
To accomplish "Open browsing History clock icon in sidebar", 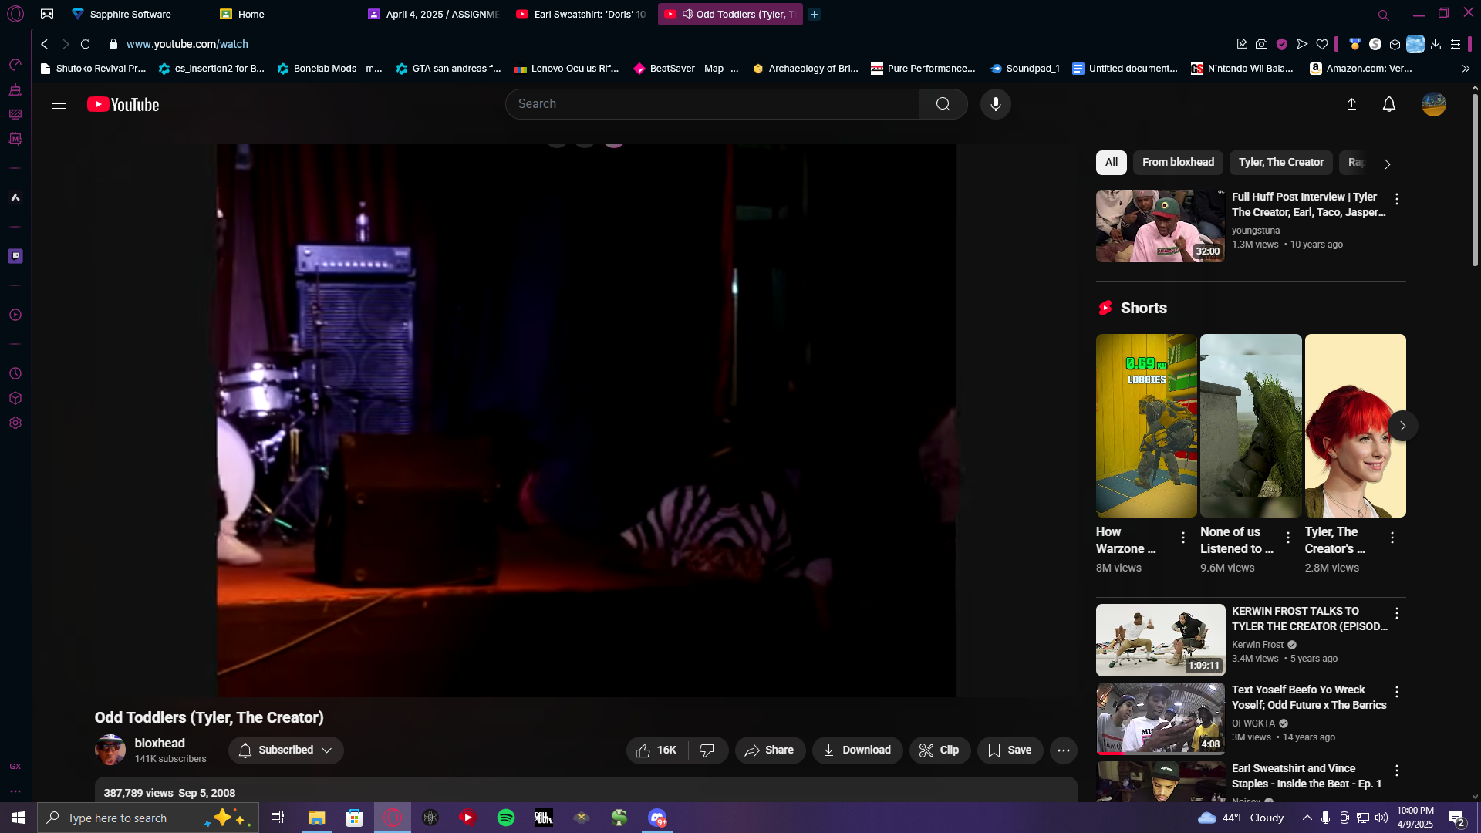I will [x=15, y=373].
